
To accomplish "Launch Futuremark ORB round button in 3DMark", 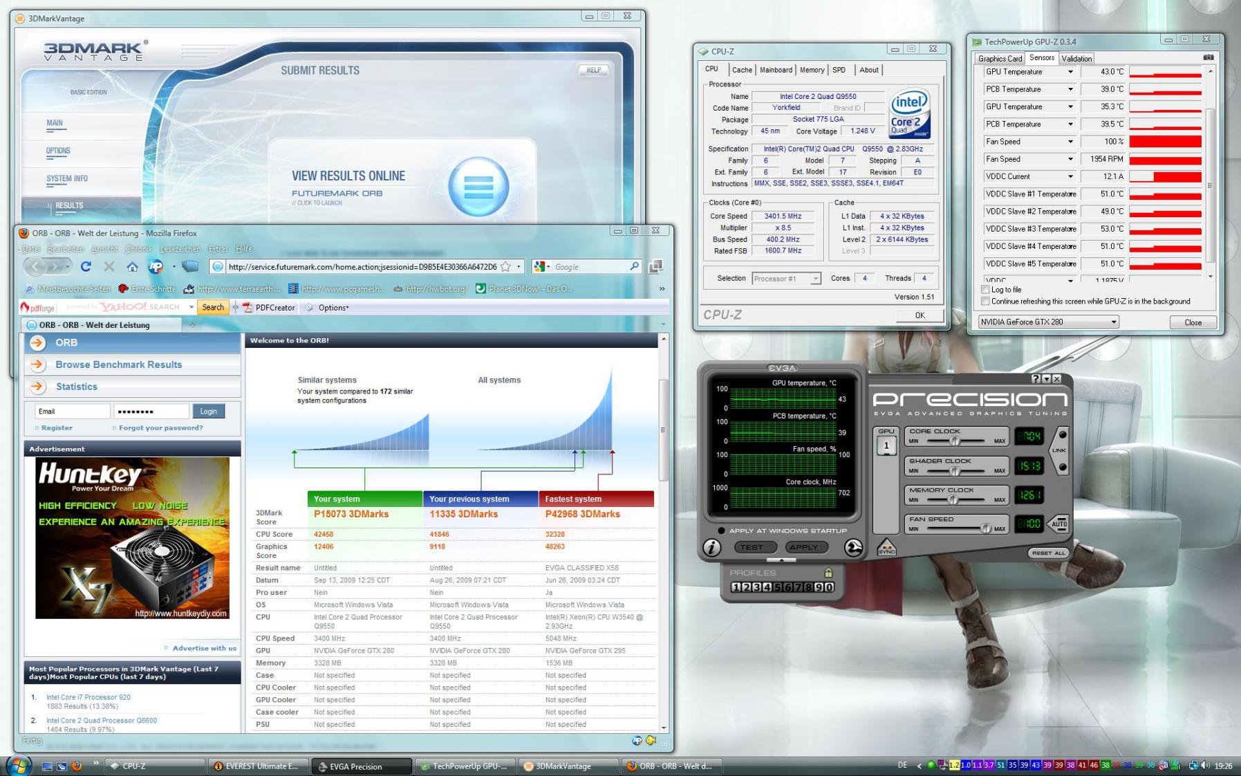I will coord(478,187).
